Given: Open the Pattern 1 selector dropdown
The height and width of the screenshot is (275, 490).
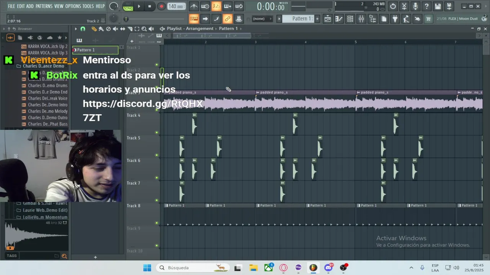Looking at the screenshot, I should click(x=298, y=19).
